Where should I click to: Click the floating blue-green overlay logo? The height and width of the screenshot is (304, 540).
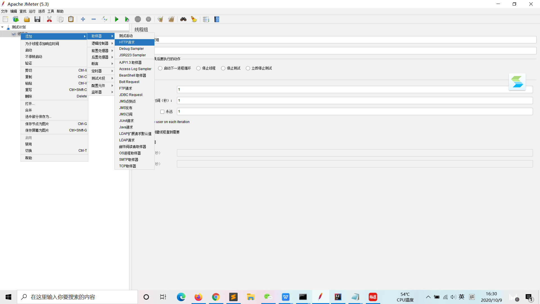[517, 82]
